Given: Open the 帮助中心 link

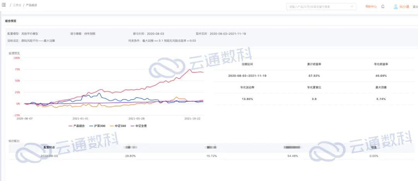Looking at the screenshot, I should click(x=371, y=7).
